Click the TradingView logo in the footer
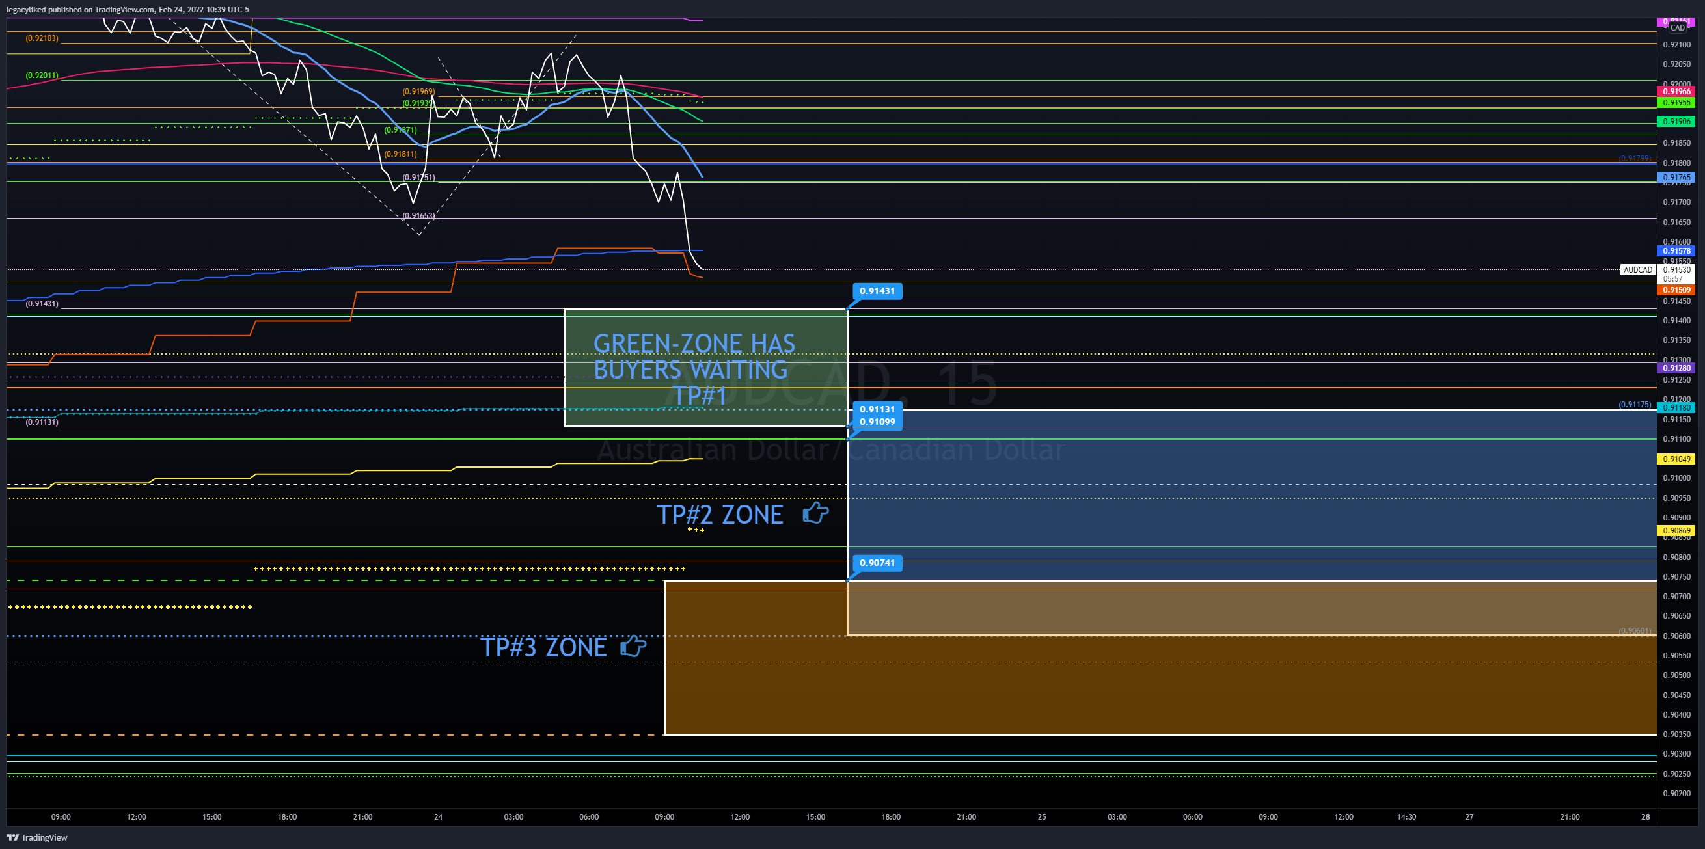Image resolution: width=1705 pixels, height=849 pixels. point(37,837)
